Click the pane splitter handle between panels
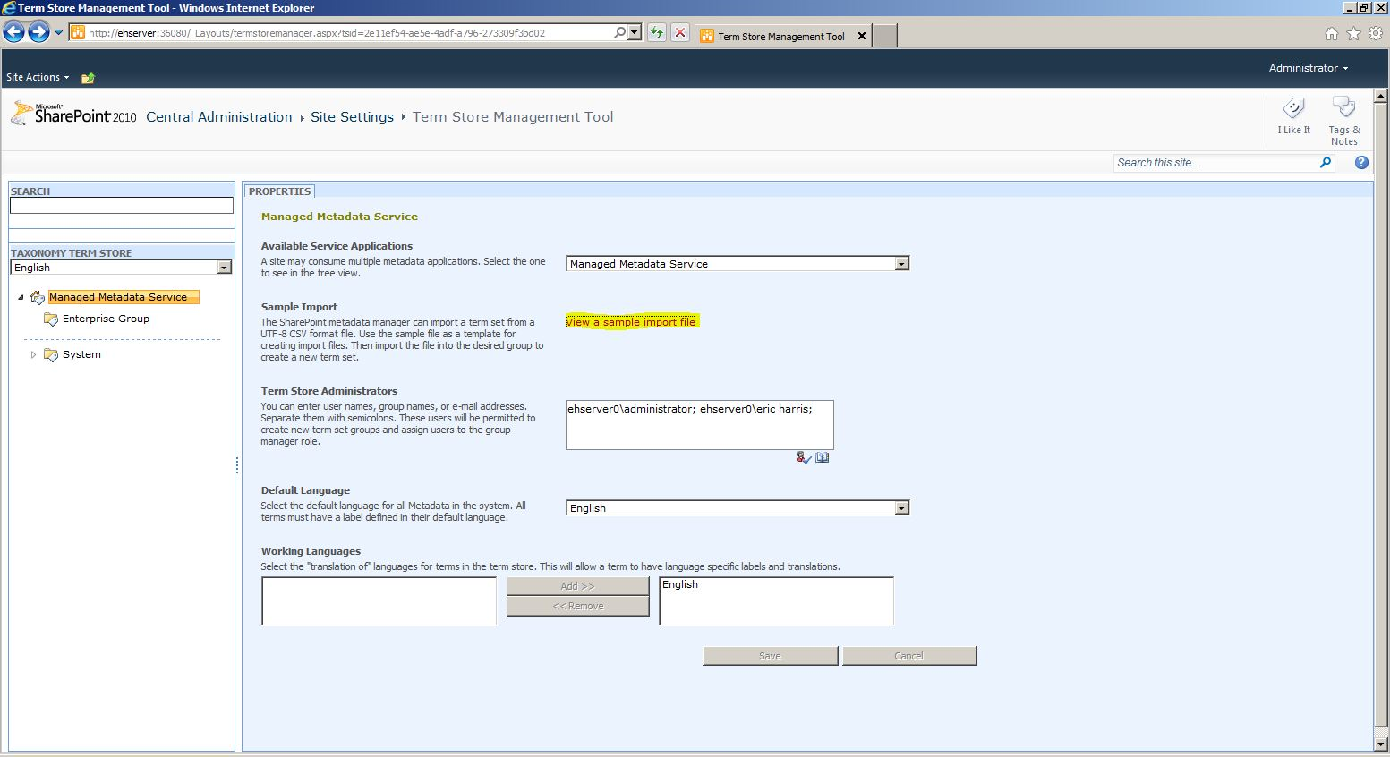The width and height of the screenshot is (1390, 757). pos(237,465)
